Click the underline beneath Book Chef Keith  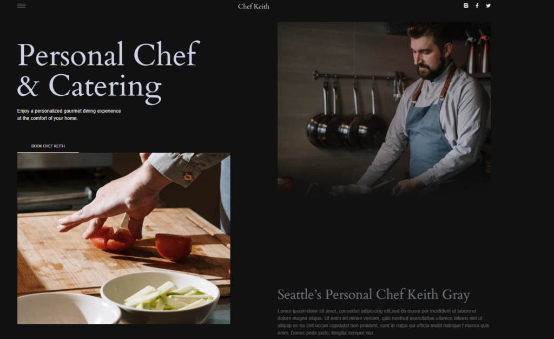click(x=48, y=152)
